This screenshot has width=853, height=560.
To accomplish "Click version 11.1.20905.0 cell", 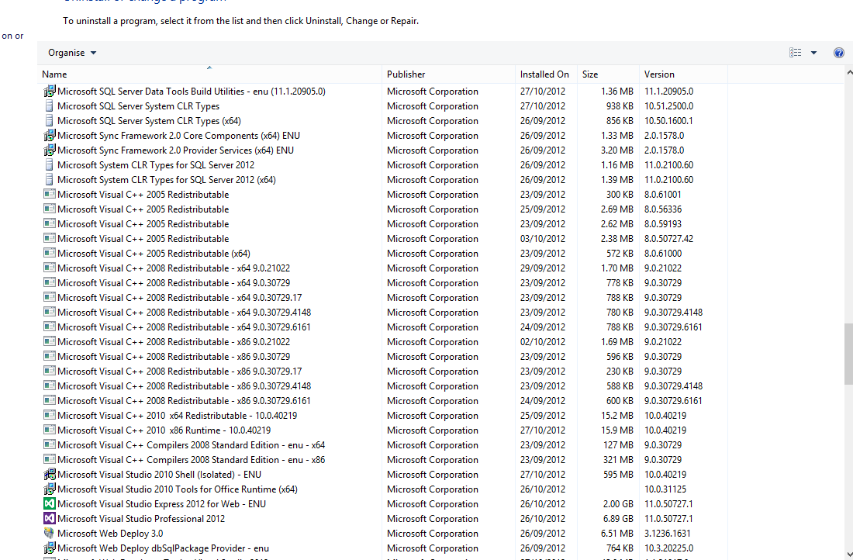I will pos(668,92).
